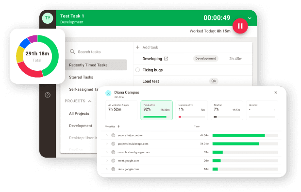Click the Test Task 1 title

point(72,16)
